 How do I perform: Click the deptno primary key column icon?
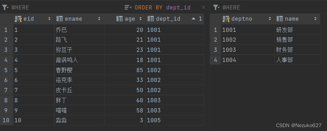click(x=226, y=19)
